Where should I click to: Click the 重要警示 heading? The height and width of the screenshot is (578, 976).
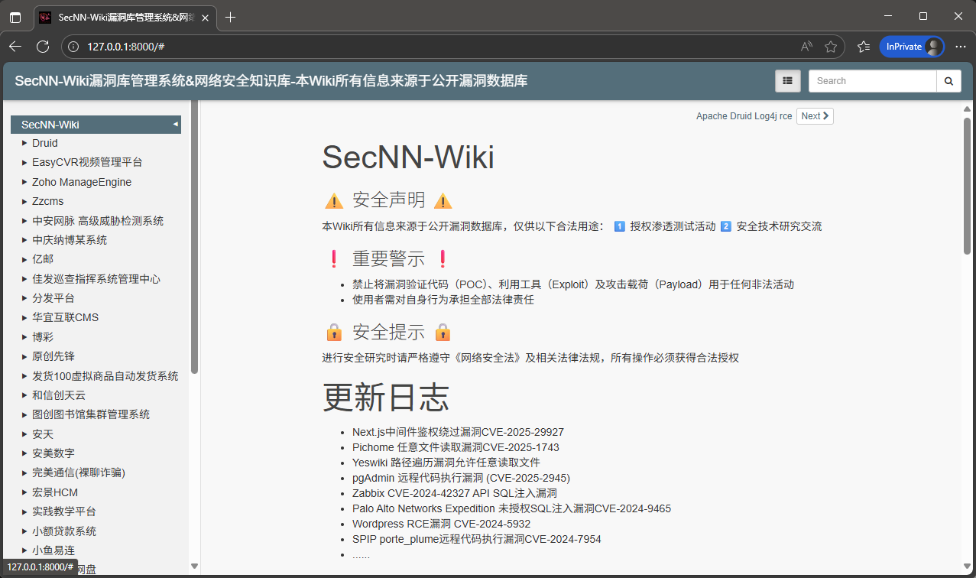(x=389, y=258)
